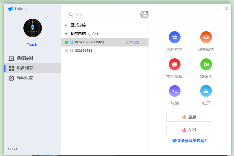The image size is (234, 156).
Task: Select the DESKTOP-7LFMUVQ device row
Action: [x=105, y=42]
